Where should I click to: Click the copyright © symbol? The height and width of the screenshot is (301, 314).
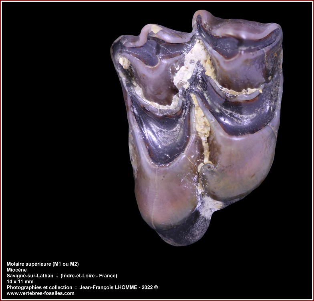click(156, 287)
